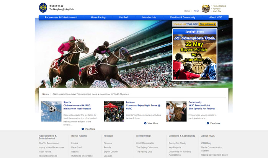
Task: Click the Win gold coin icon
Action: [206, 8]
